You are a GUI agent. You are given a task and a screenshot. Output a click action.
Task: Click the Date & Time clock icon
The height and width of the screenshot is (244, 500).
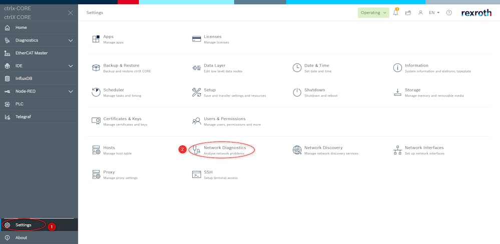[297, 68]
